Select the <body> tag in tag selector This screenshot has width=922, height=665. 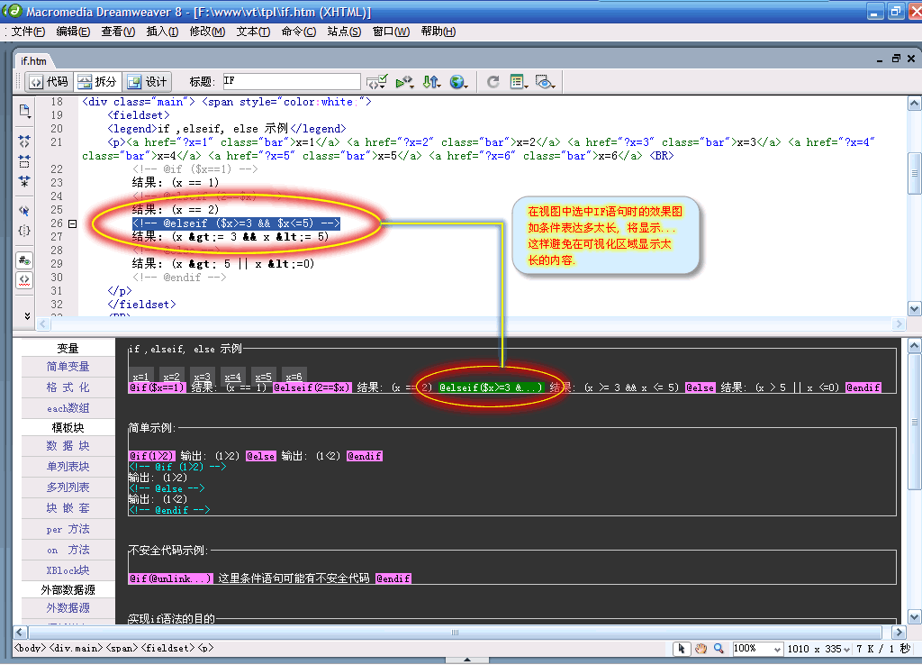(x=30, y=648)
